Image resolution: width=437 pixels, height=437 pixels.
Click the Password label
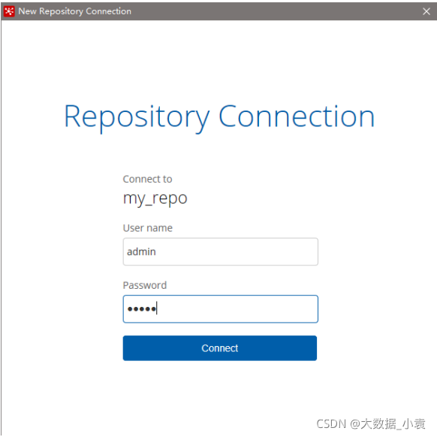[x=145, y=285]
